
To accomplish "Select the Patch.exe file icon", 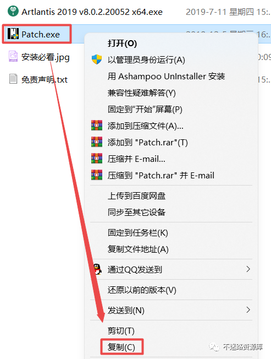I will pos(13,34).
